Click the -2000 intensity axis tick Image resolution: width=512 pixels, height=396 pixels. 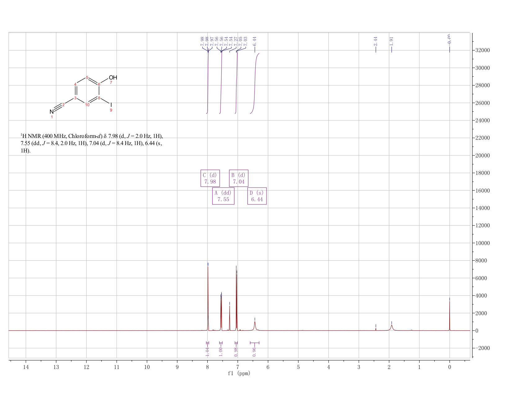482,348
